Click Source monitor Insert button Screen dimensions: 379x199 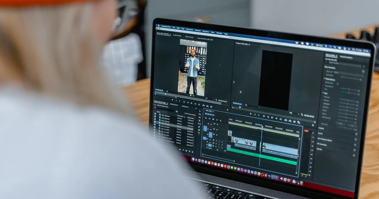pyautogui.click(x=203, y=105)
